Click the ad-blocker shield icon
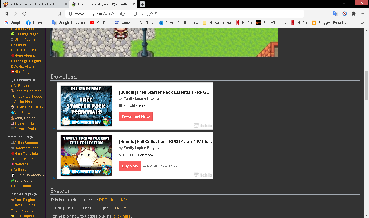Image resolution: width=369 pixels, height=218 pixels. click(344, 13)
